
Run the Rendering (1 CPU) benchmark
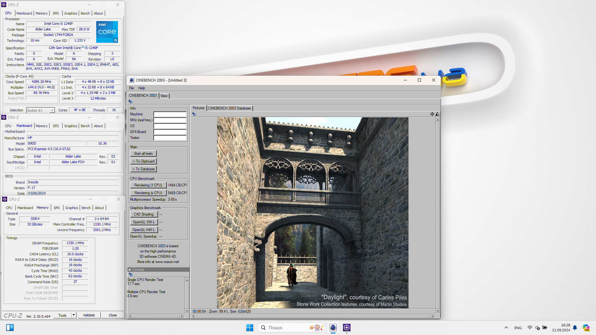point(148,185)
